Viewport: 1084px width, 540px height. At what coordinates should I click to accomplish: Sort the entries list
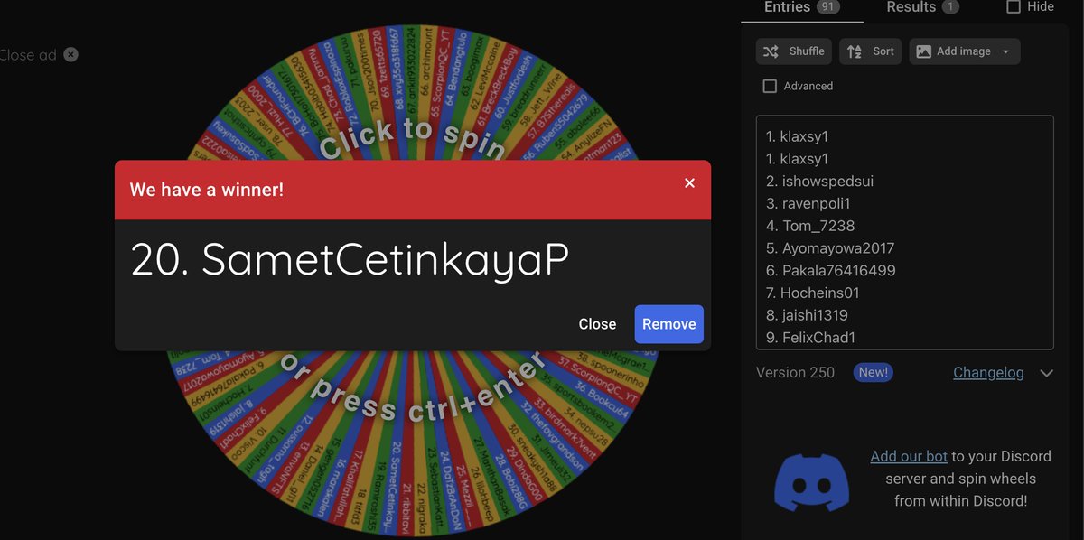(x=871, y=51)
